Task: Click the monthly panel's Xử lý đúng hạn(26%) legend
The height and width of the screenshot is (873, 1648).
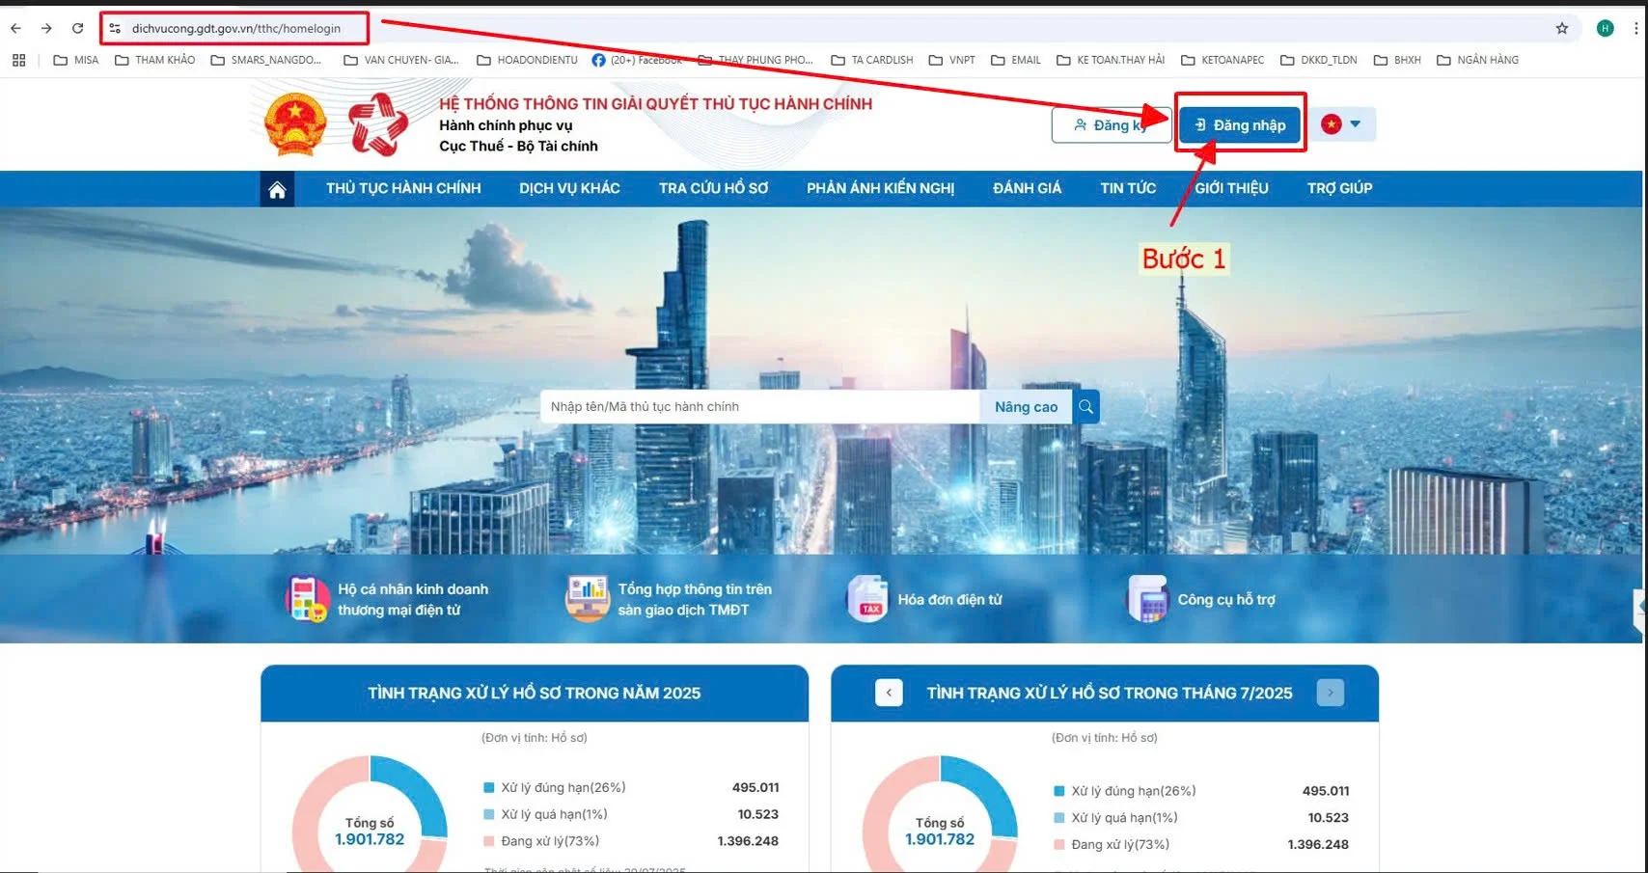Action: (1125, 791)
